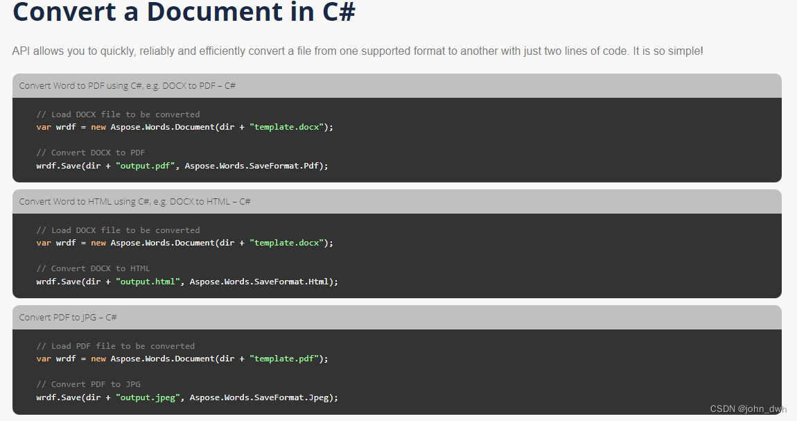This screenshot has height=421, width=797.
Task: Select the 'Convert Word to PDF' section header
Action: (127, 85)
